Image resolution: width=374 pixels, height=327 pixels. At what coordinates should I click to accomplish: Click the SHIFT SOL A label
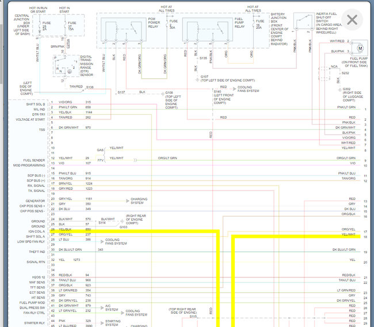point(36,237)
